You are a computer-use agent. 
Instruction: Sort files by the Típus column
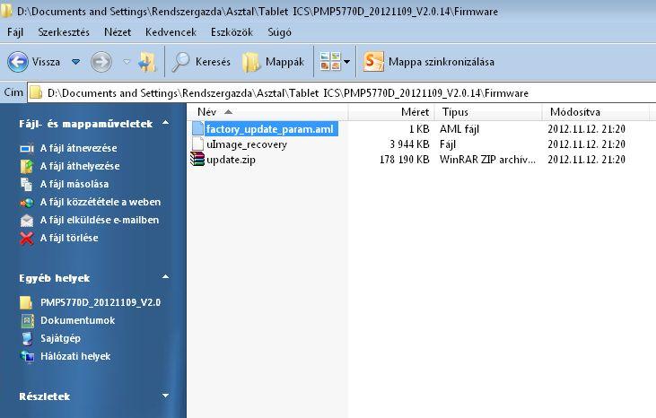click(488, 112)
